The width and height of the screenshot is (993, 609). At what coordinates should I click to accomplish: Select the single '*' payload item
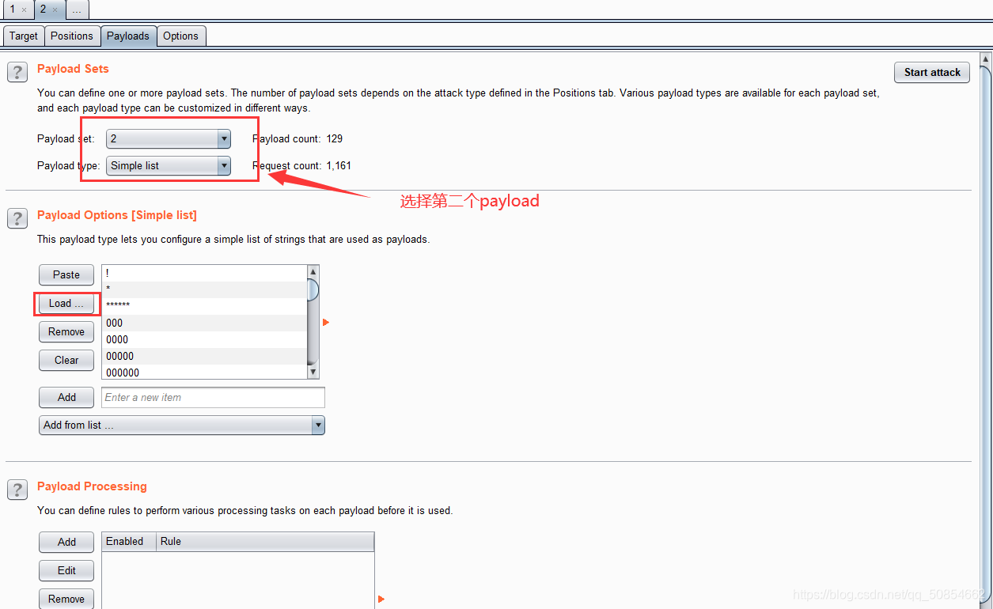point(204,289)
